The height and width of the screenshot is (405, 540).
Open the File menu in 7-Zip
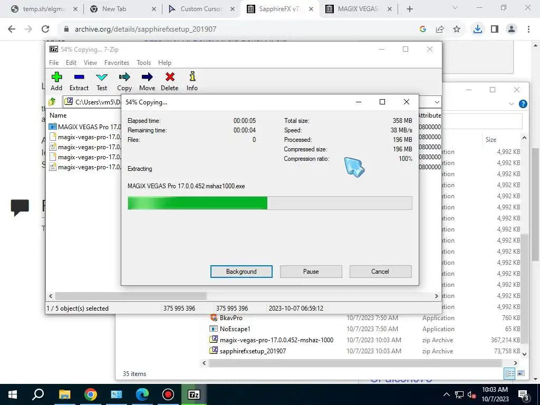point(54,63)
